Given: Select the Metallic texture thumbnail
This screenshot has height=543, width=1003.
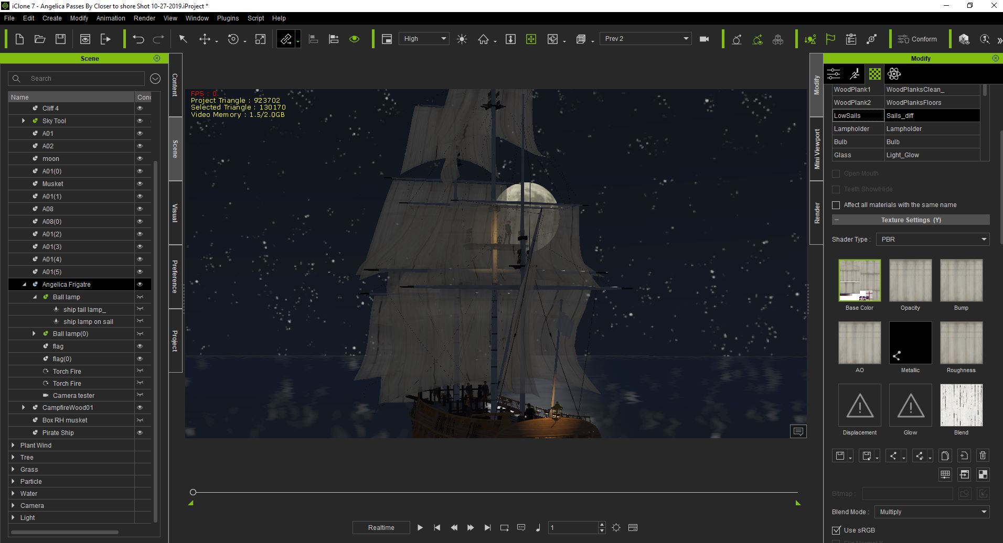Looking at the screenshot, I should click(x=910, y=343).
